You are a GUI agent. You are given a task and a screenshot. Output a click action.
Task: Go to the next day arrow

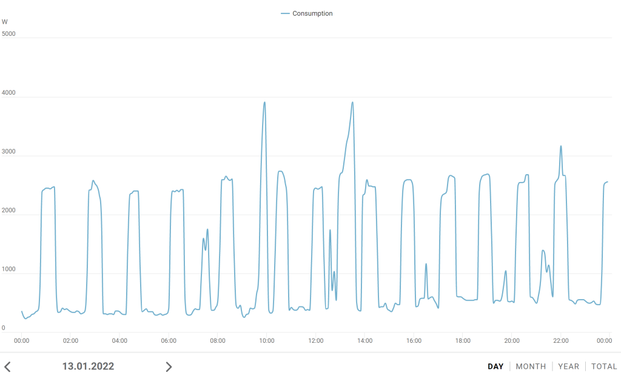click(x=169, y=367)
